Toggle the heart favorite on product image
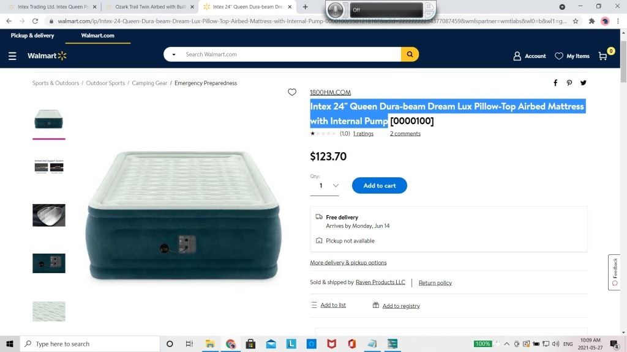627x352 pixels. click(292, 92)
